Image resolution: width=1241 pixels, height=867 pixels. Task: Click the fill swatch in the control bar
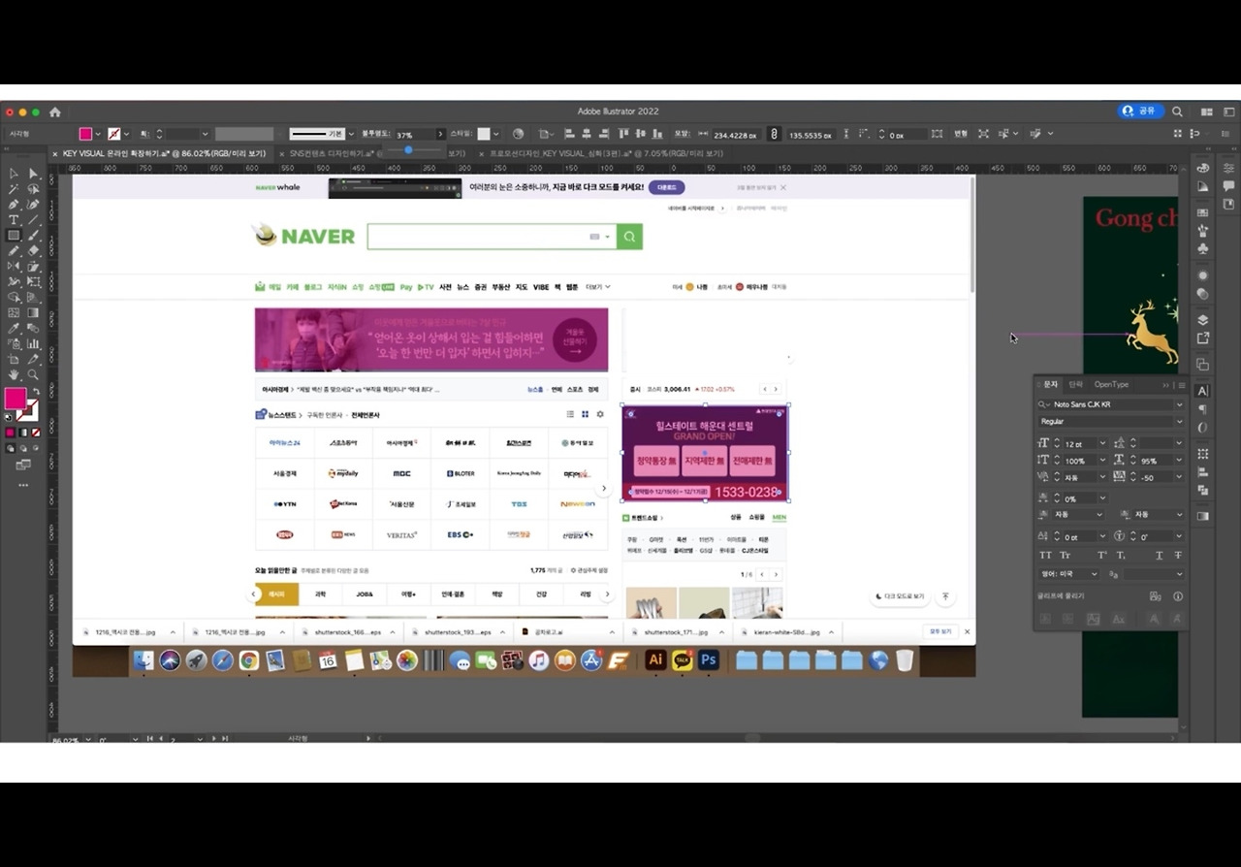tap(86, 134)
